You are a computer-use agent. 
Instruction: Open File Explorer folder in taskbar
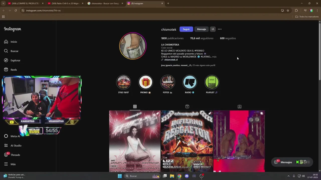(172, 176)
